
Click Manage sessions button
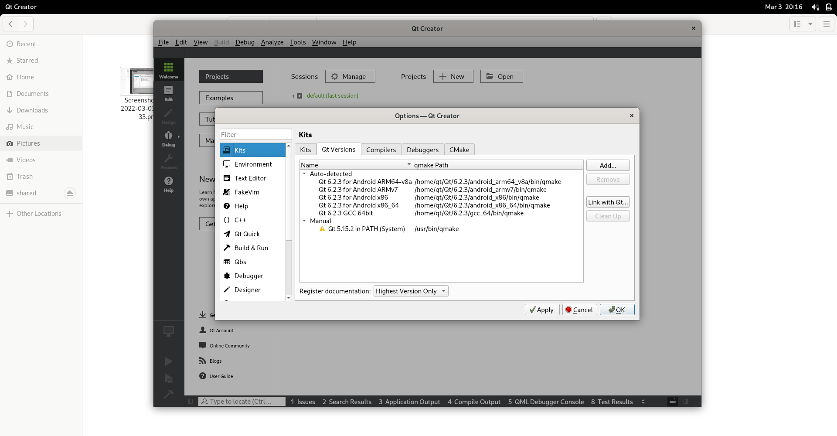coord(350,76)
